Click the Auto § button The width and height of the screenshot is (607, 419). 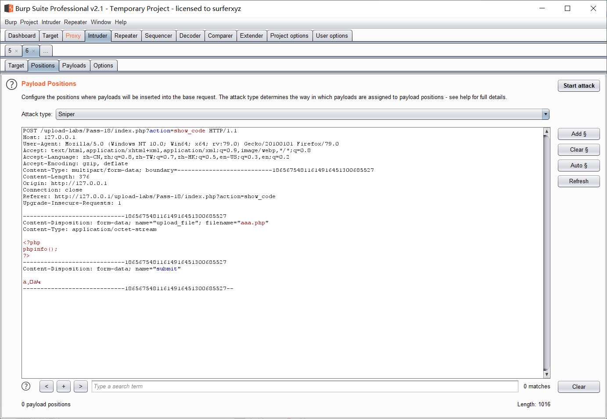pos(579,166)
